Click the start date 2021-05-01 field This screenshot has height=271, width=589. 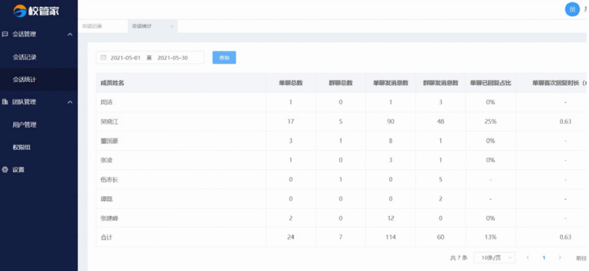coord(126,58)
